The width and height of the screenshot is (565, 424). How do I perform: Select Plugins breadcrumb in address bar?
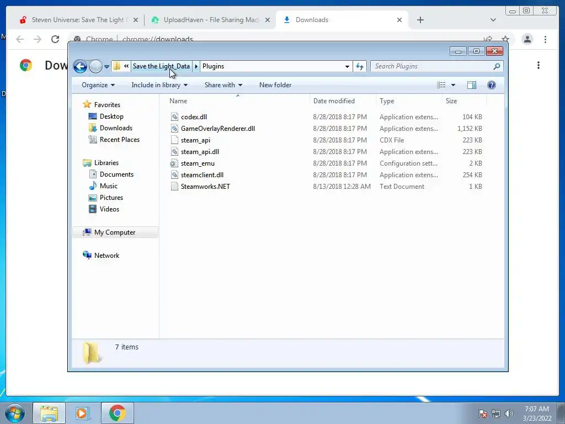213,66
